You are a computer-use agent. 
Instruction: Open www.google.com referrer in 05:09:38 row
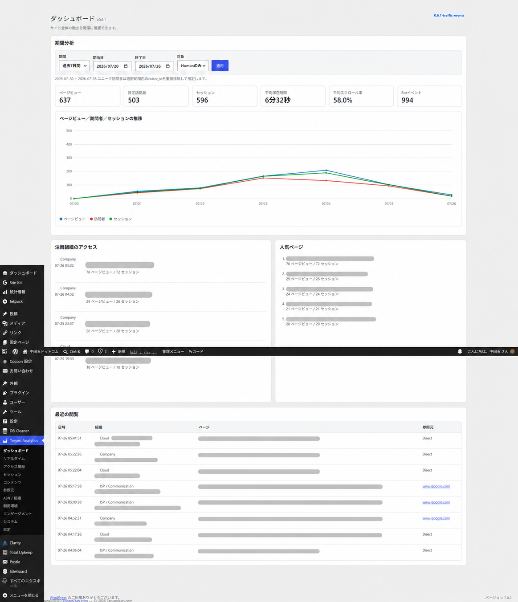pyautogui.click(x=436, y=502)
